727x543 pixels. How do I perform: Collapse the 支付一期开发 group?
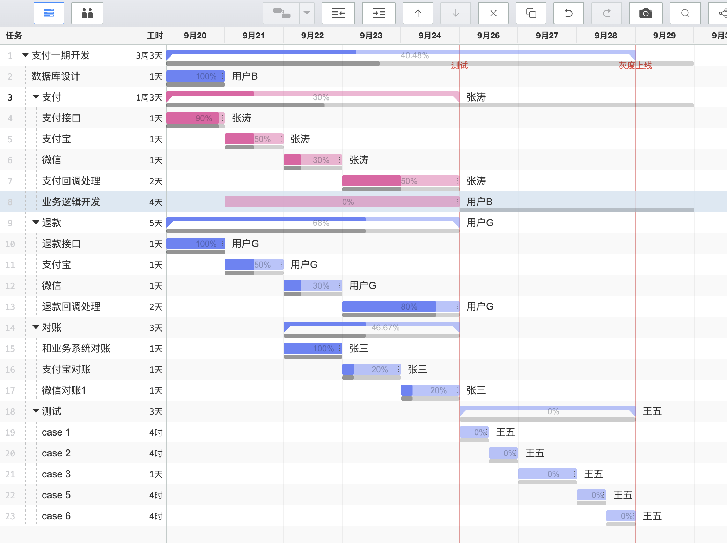pos(25,55)
